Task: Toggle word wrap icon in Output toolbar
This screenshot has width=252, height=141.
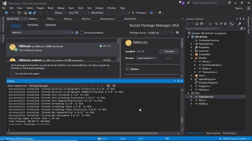Action: click(114, 86)
